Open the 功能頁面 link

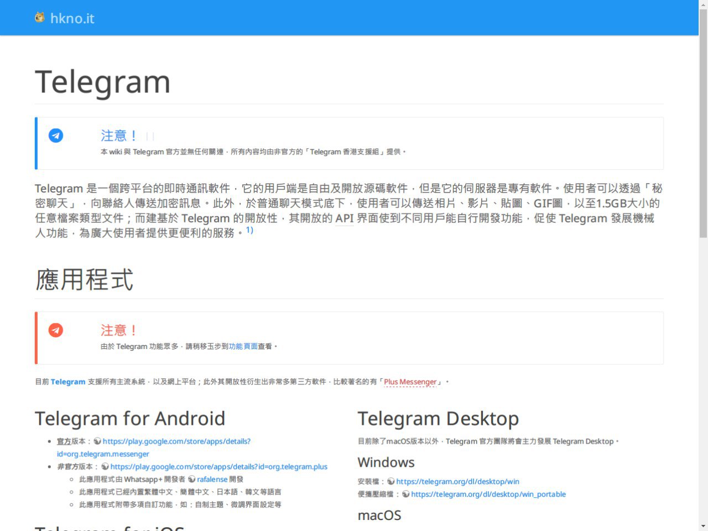click(243, 346)
